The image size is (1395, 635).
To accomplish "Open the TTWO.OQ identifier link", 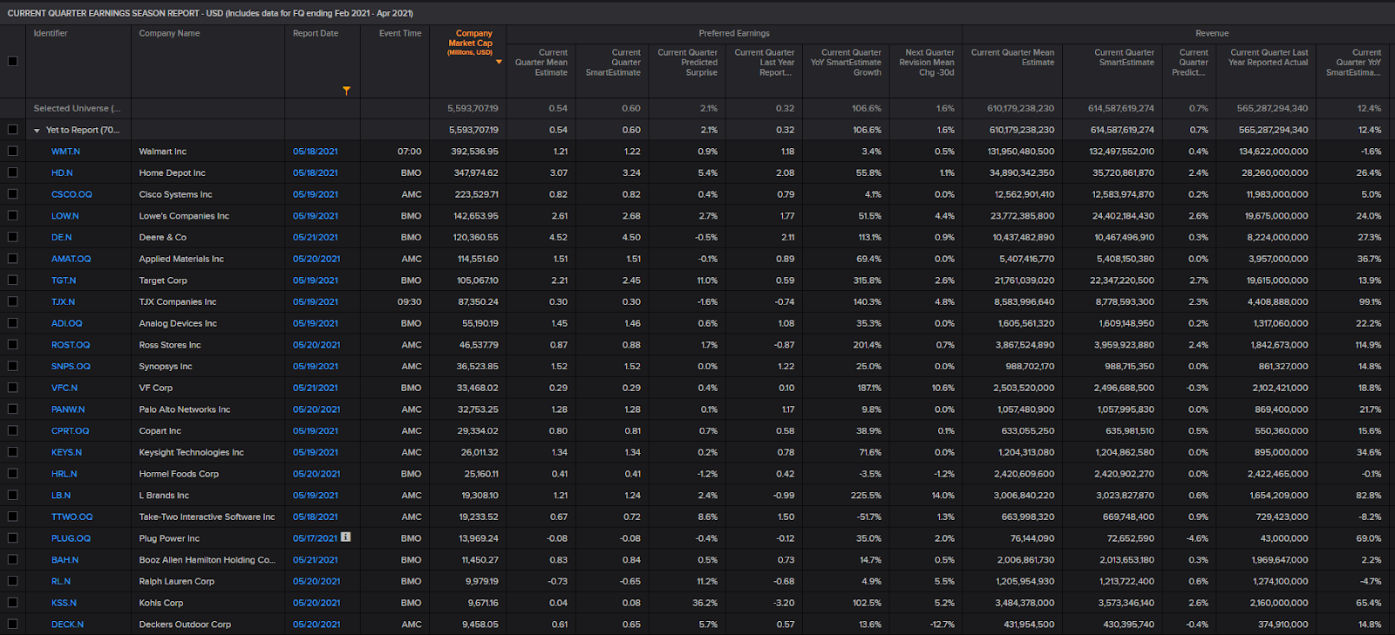I will pos(71,517).
